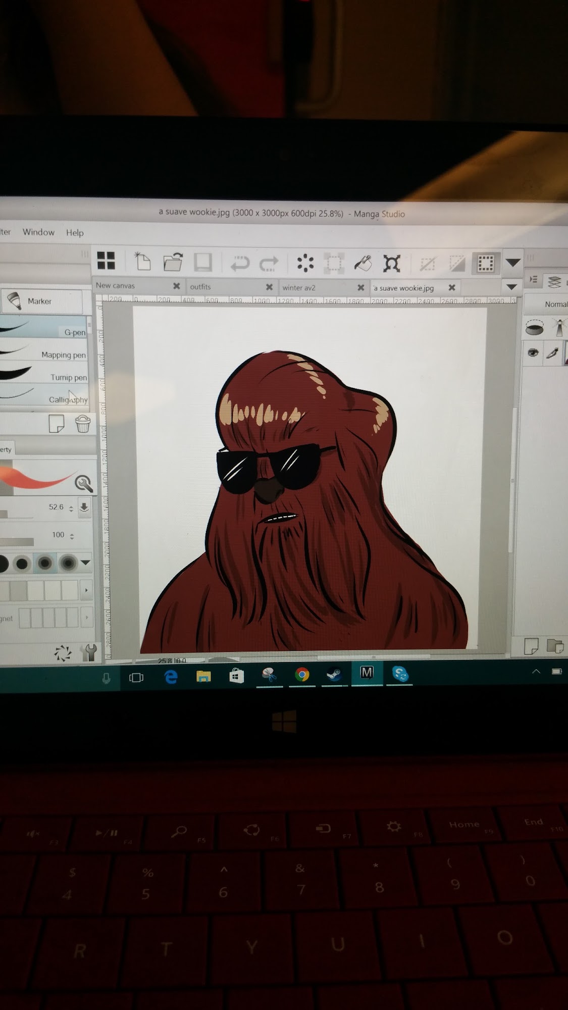Click the brush size stepper next to 52.6
Image resolution: width=568 pixels, height=1010 pixels.
[x=71, y=509]
